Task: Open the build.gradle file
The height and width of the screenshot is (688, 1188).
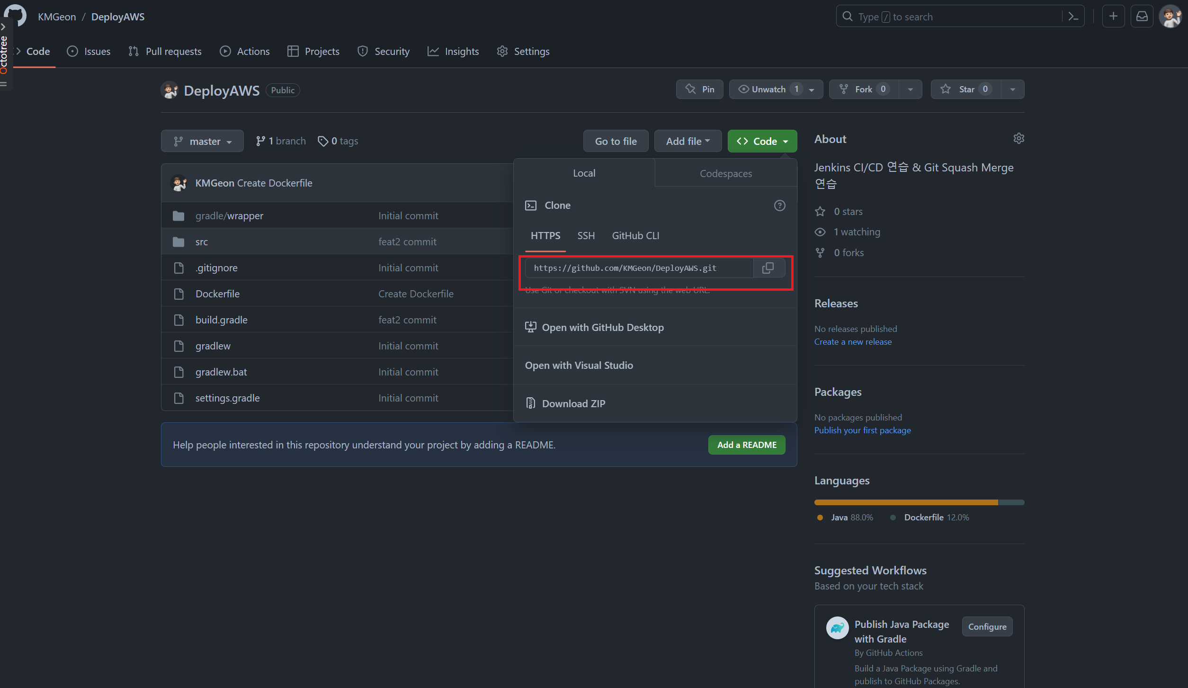Action: click(x=221, y=320)
